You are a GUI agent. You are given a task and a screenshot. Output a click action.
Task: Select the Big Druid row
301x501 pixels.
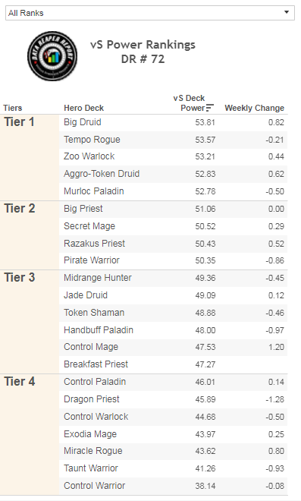click(174, 122)
